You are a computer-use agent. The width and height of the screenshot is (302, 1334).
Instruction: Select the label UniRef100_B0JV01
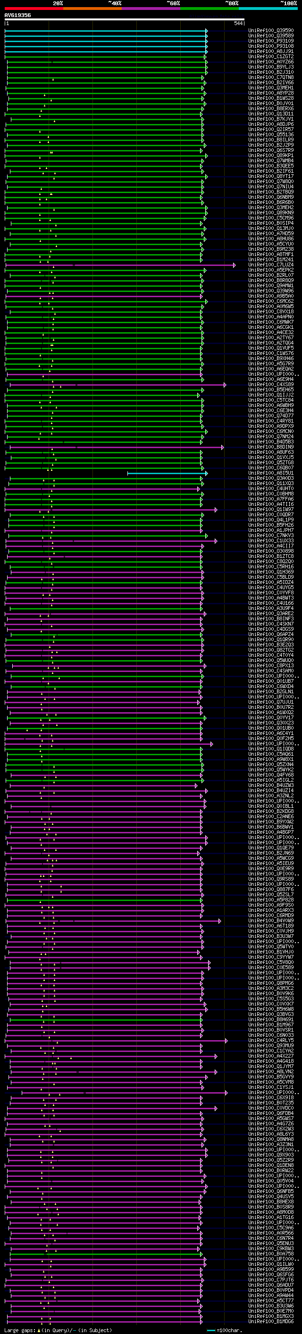271,104
